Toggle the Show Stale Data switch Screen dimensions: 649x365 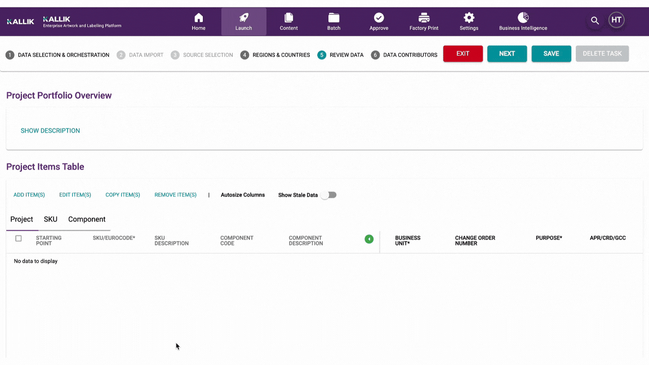(328, 195)
